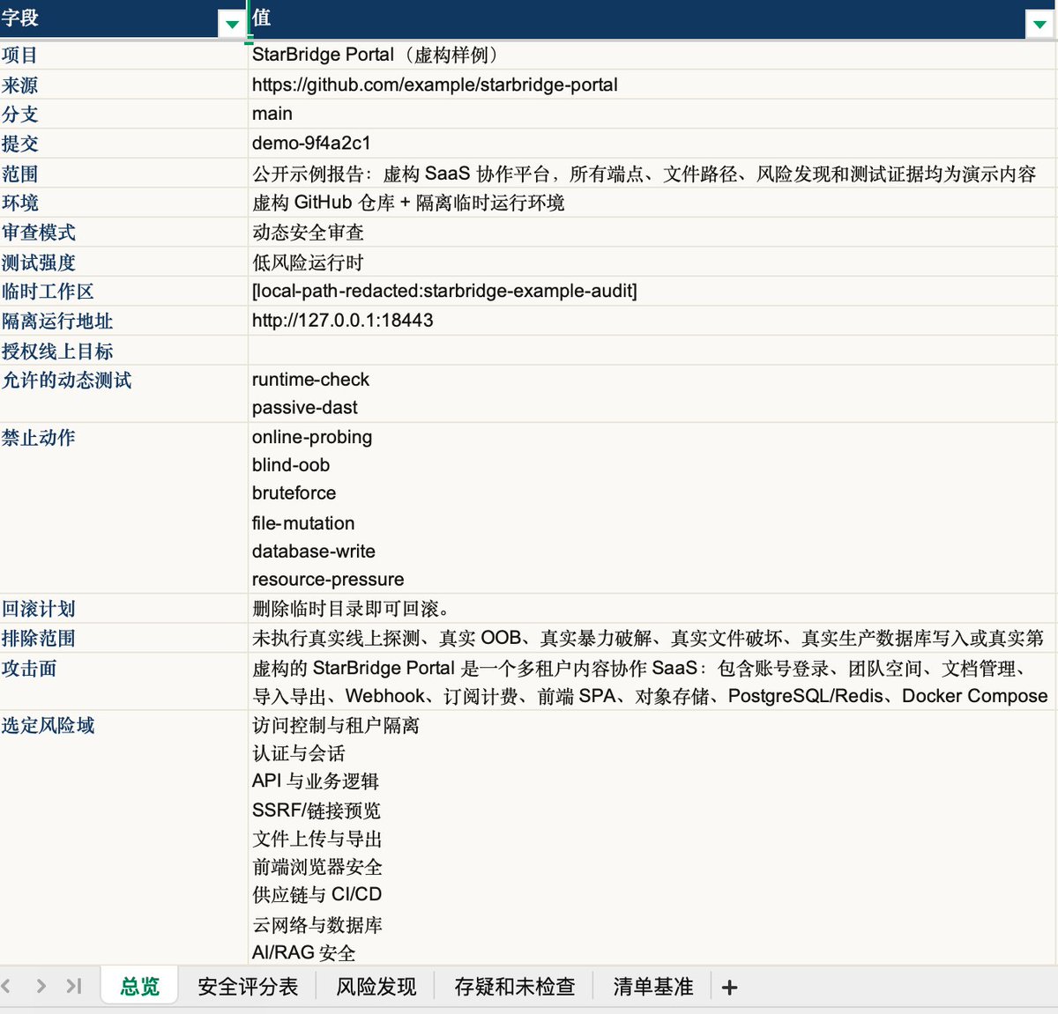Click the online-probing text
The height and width of the screenshot is (1014, 1058).
pos(312,437)
